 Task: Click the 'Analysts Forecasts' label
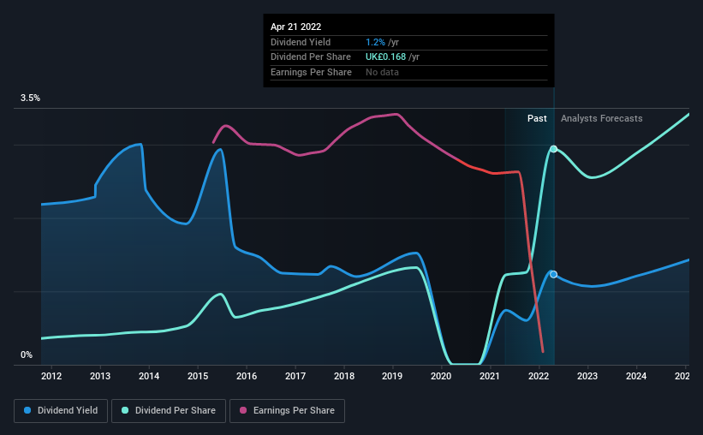(x=601, y=118)
